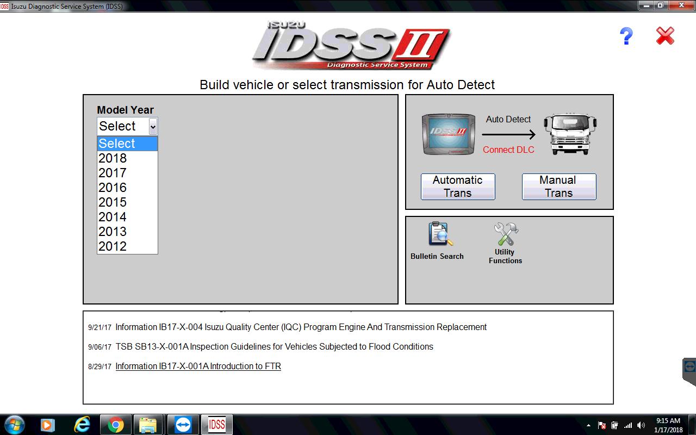Open Information IB17-X-001A Introduction to FTR link
Screen dimensions: 696x435
(x=198, y=366)
